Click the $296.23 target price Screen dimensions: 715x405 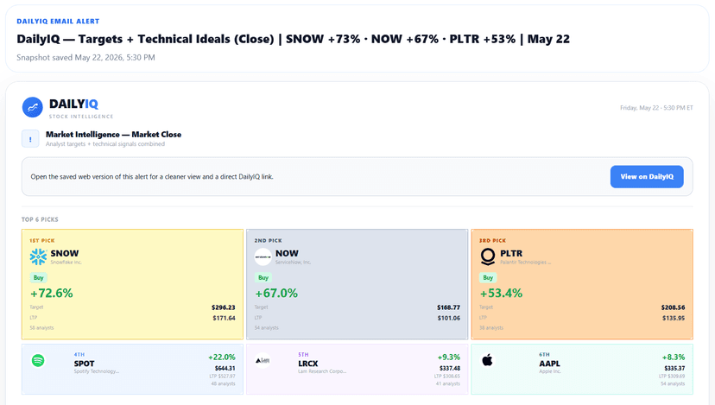tap(224, 307)
